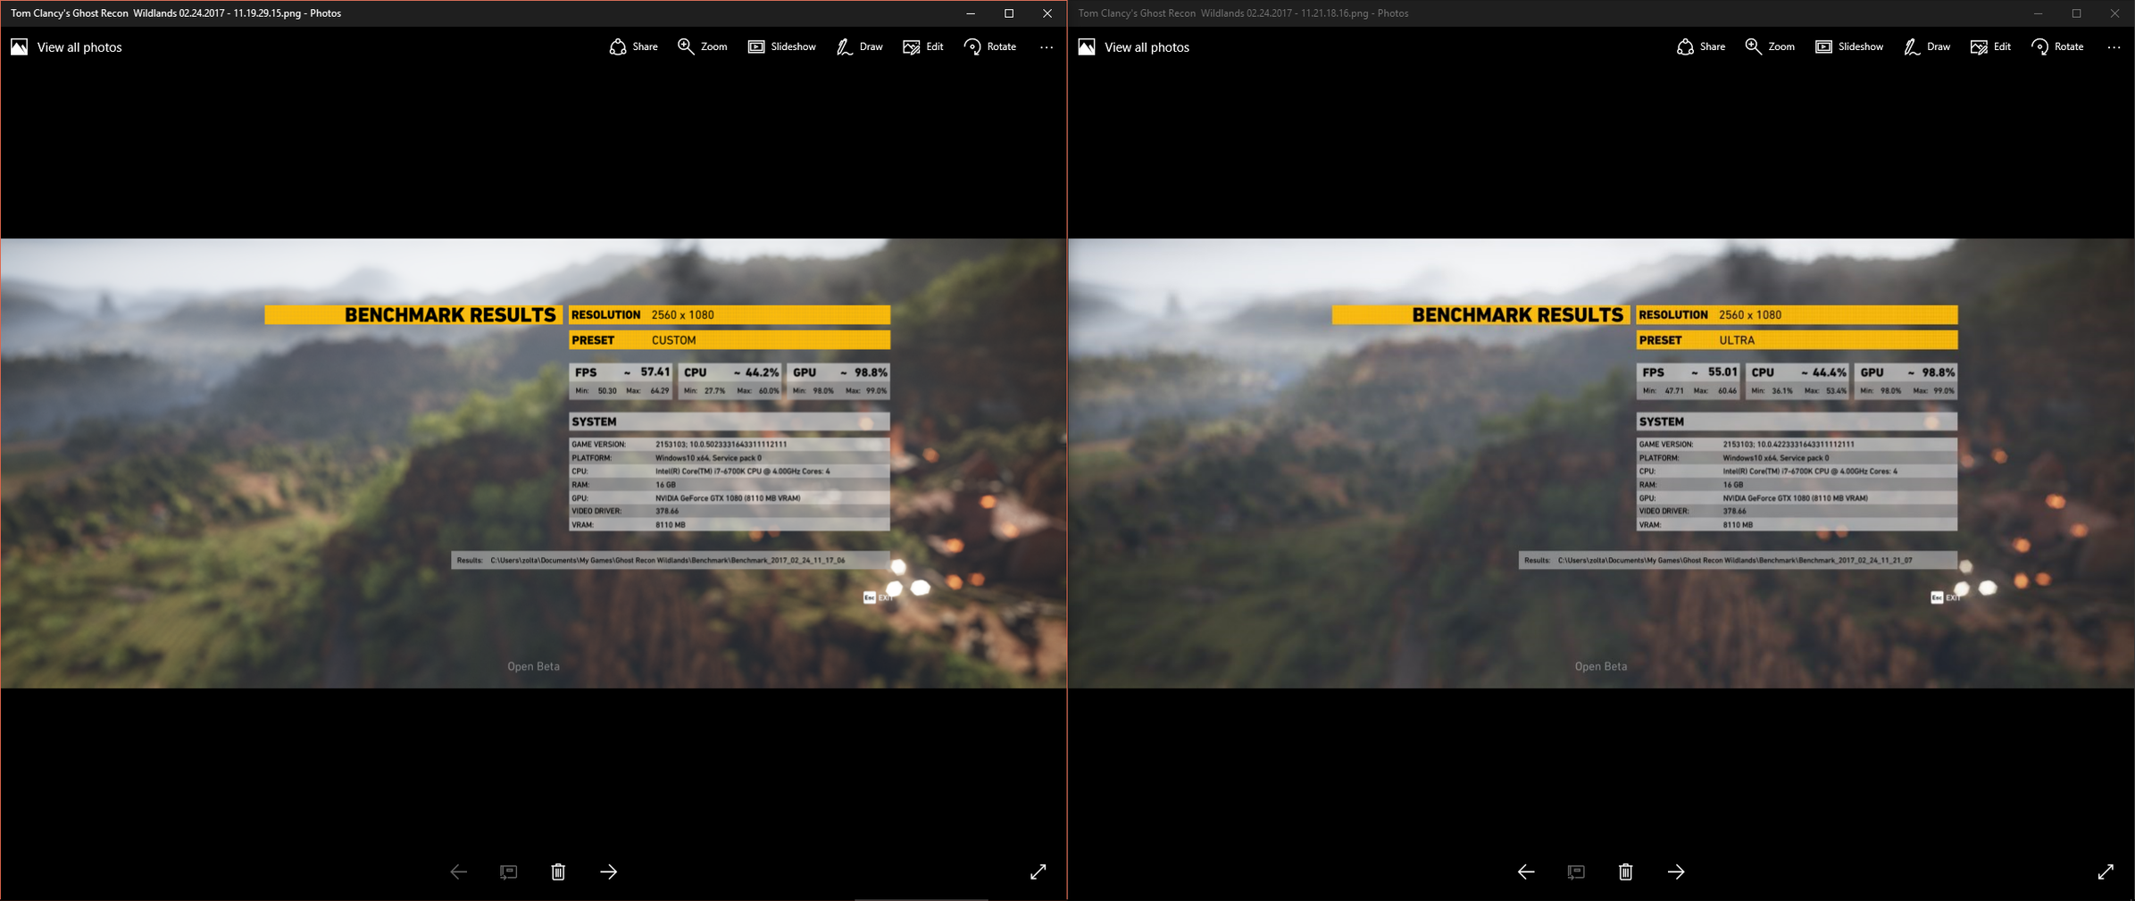Viewport: 2135px width, 901px height.
Task: Open more options ellipsis in right window
Action: tap(2114, 46)
